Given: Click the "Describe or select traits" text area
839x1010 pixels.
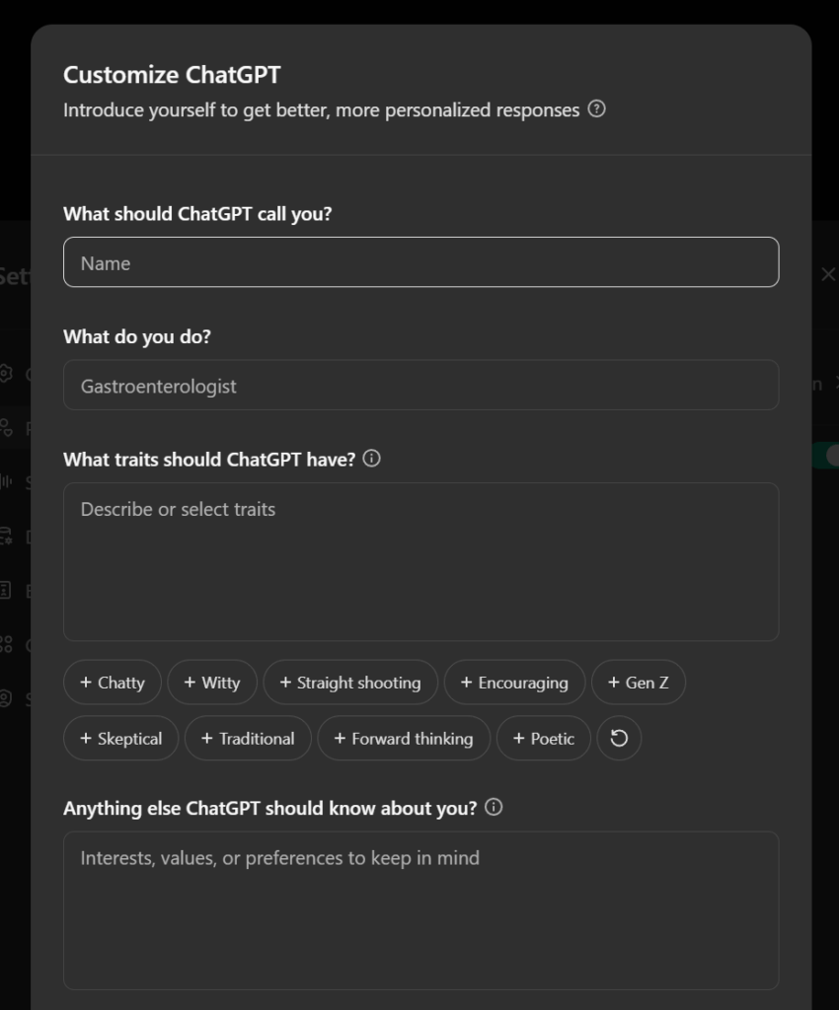Looking at the screenshot, I should [x=421, y=562].
